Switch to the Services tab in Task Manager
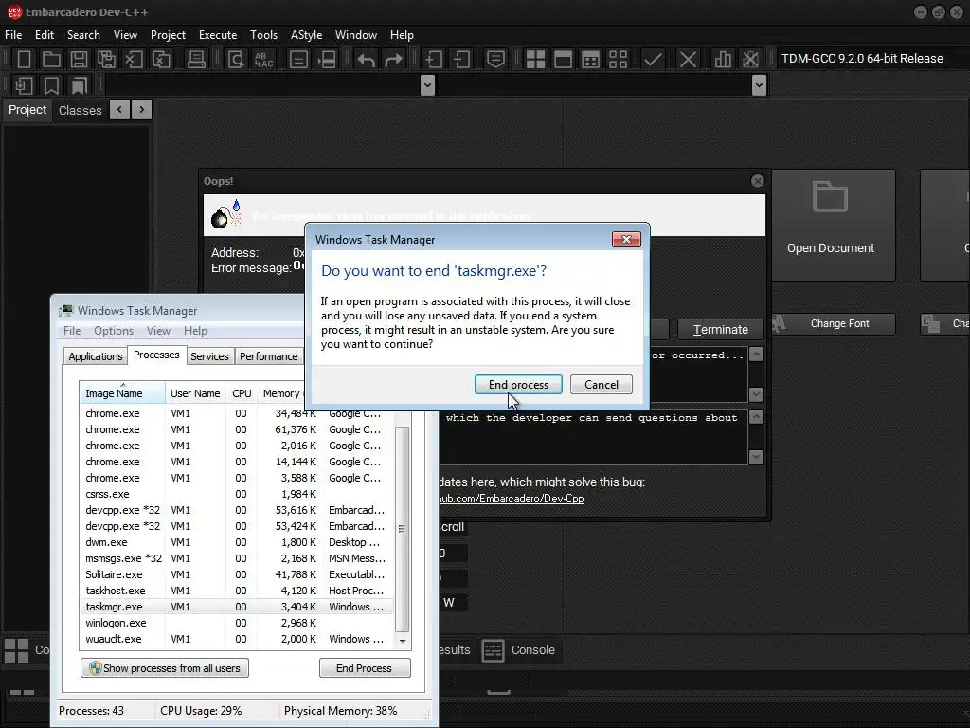 point(209,356)
